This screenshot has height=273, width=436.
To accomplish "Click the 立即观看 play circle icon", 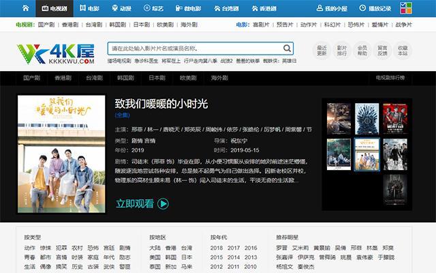I will pos(163,203).
